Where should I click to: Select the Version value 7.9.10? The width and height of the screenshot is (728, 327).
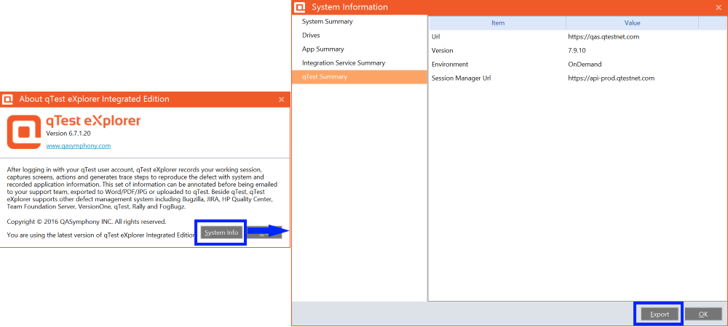577,50
